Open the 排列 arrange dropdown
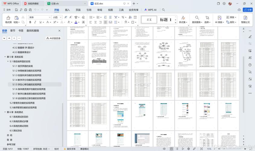Screen dimensions: 255x151 coord(231,22)
